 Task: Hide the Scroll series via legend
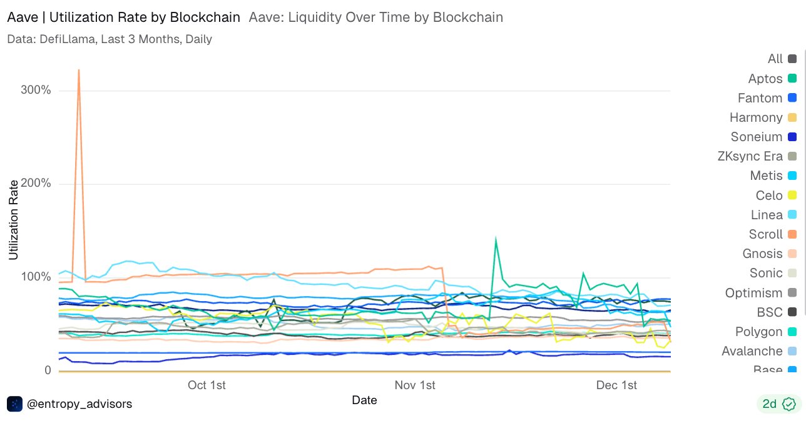click(766, 234)
